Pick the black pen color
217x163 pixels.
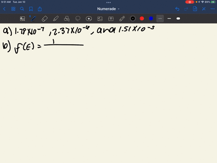pos(133,19)
